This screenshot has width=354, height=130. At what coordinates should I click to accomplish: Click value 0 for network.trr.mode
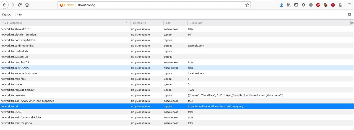pos(189,84)
